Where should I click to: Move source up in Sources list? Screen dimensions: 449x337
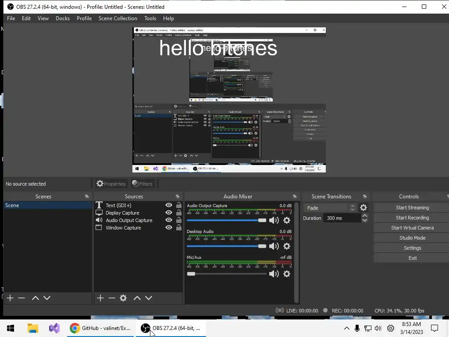click(137, 298)
